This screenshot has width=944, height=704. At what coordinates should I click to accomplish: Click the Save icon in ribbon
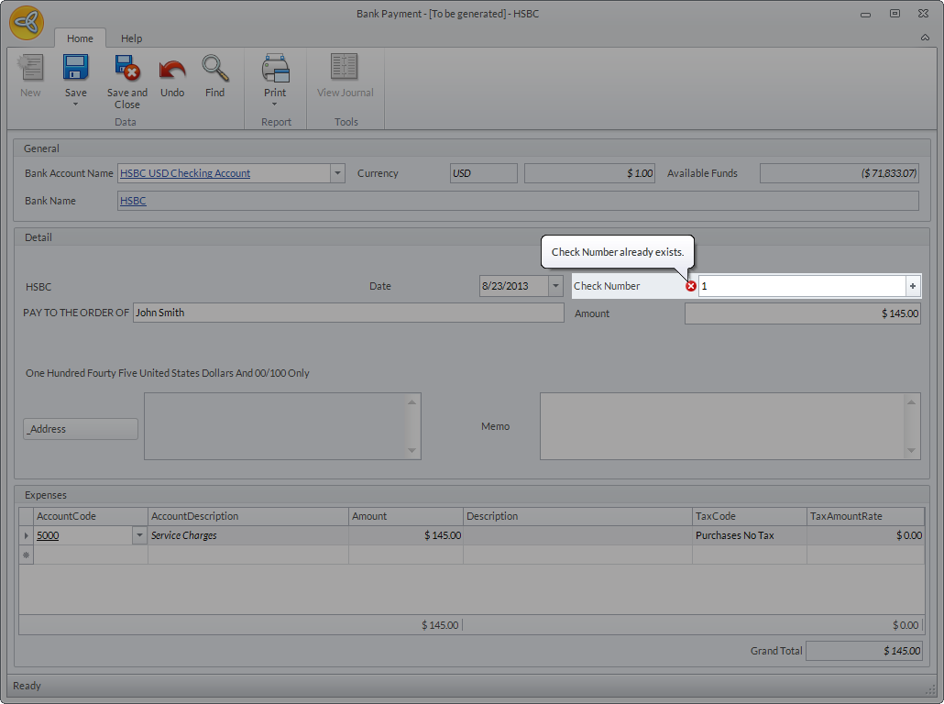coord(75,69)
